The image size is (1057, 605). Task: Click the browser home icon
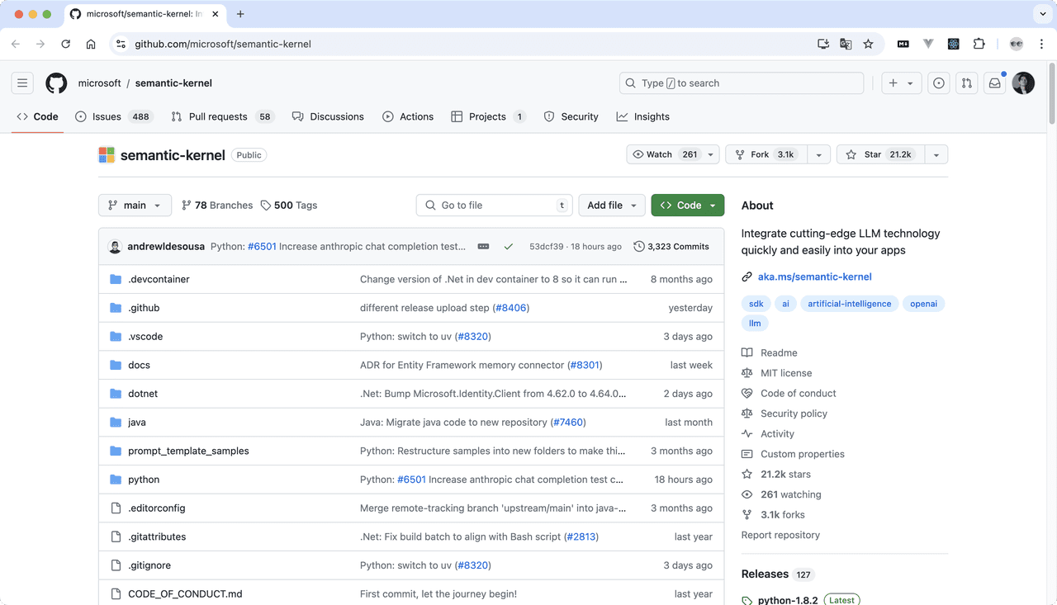tap(91, 44)
